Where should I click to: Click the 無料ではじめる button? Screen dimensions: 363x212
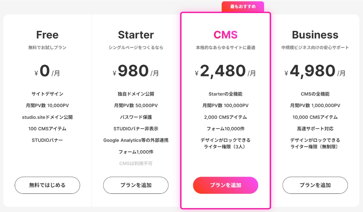point(47,185)
